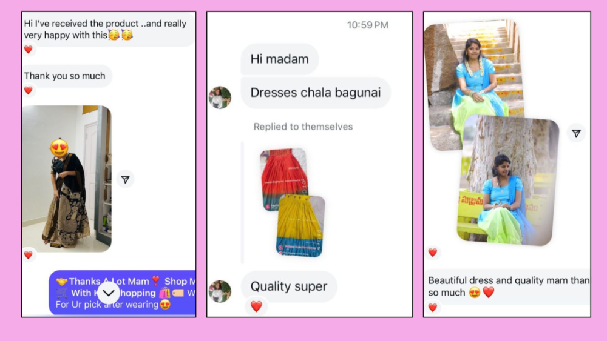This screenshot has height=341, width=607.
Task: Tap 'Dresses chala bagunai' message bubble
Action: click(x=316, y=93)
